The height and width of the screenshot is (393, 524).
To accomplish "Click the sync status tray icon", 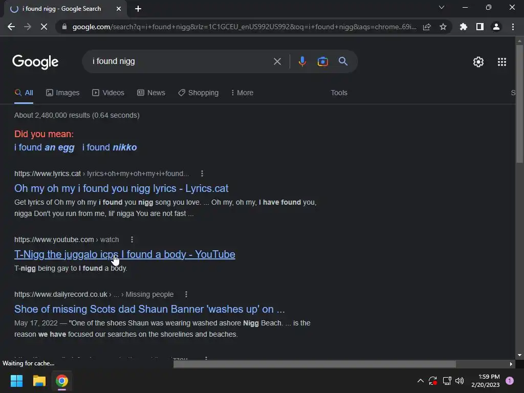I will click(433, 381).
